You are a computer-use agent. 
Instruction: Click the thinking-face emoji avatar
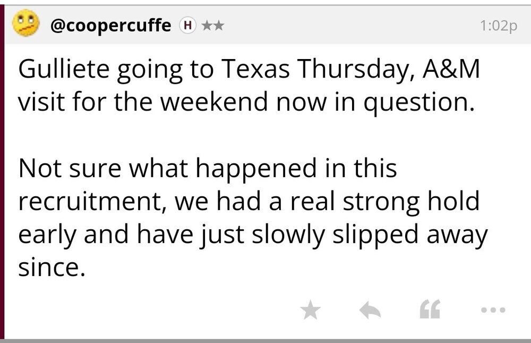click(x=25, y=25)
